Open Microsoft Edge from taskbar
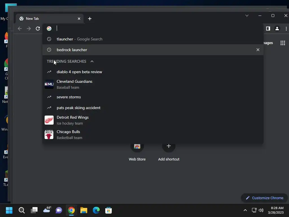The image size is (289, 217). [x=96, y=210]
